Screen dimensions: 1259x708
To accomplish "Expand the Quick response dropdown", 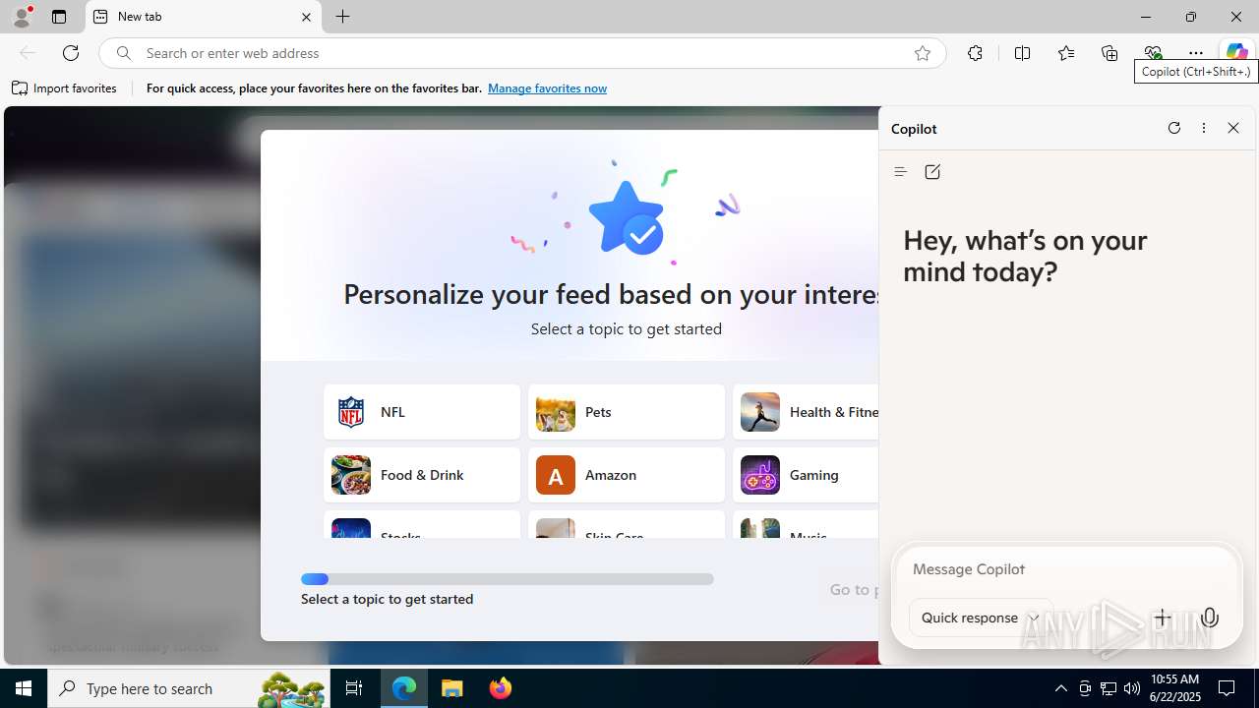I will (981, 618).
